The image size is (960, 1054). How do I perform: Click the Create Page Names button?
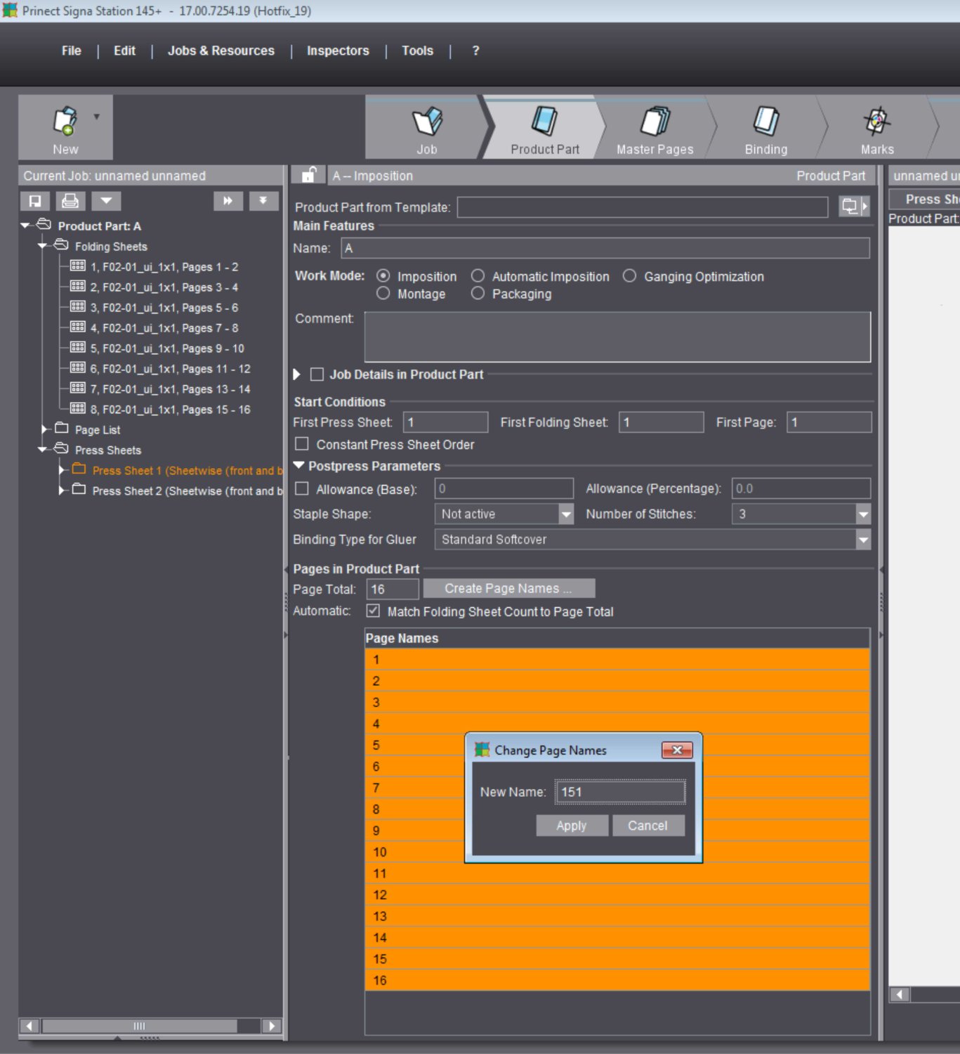[508, 588]
